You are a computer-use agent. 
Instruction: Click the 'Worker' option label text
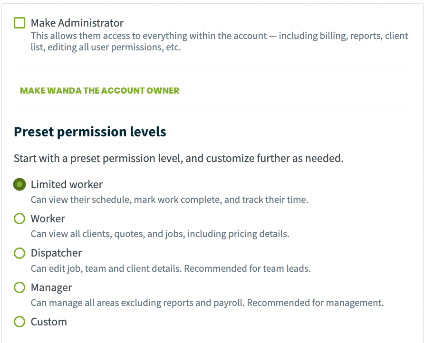click(48, 219)
